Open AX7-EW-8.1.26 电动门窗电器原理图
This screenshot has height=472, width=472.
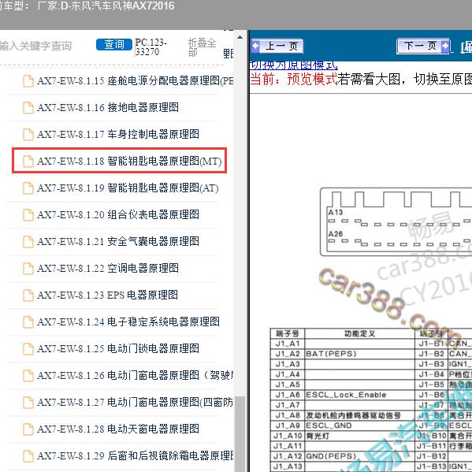pos(136,375)
